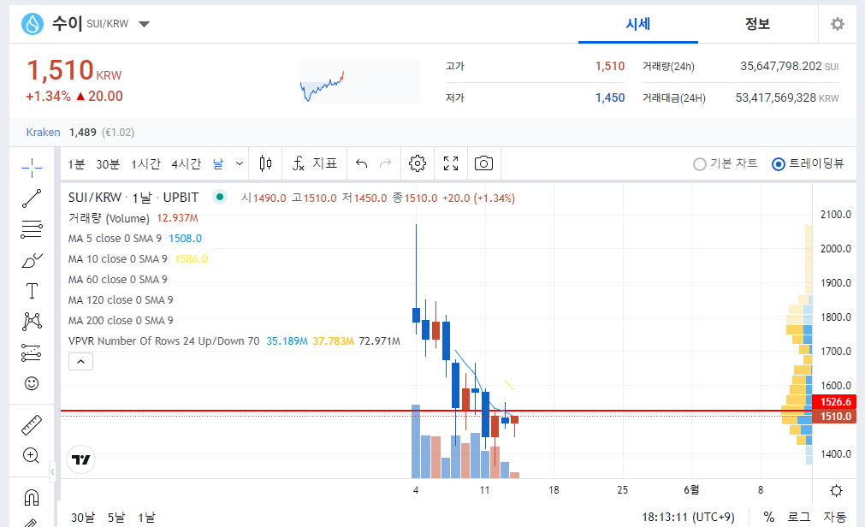Switch to the 시세 tab

[637, 24]
